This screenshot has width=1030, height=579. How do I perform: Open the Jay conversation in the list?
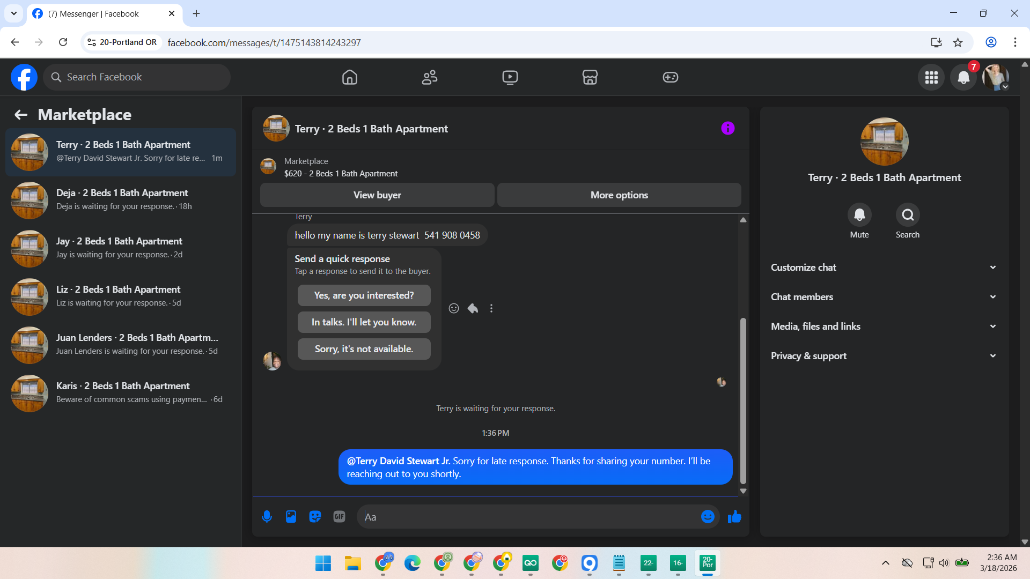[121, 249]
